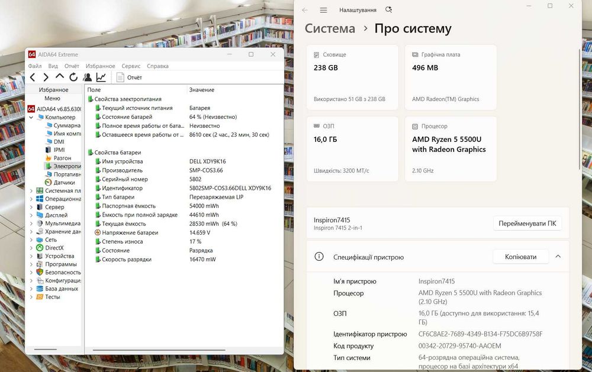Collapse the Компьютер tree node
This screenshot has height=372, width=592.
(31, 117)
